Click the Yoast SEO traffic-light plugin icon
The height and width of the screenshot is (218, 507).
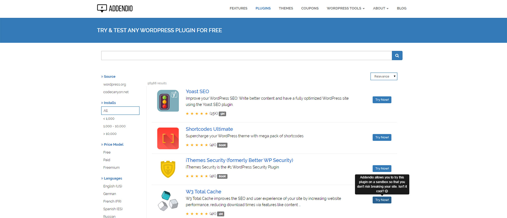[x=168, y=101]
